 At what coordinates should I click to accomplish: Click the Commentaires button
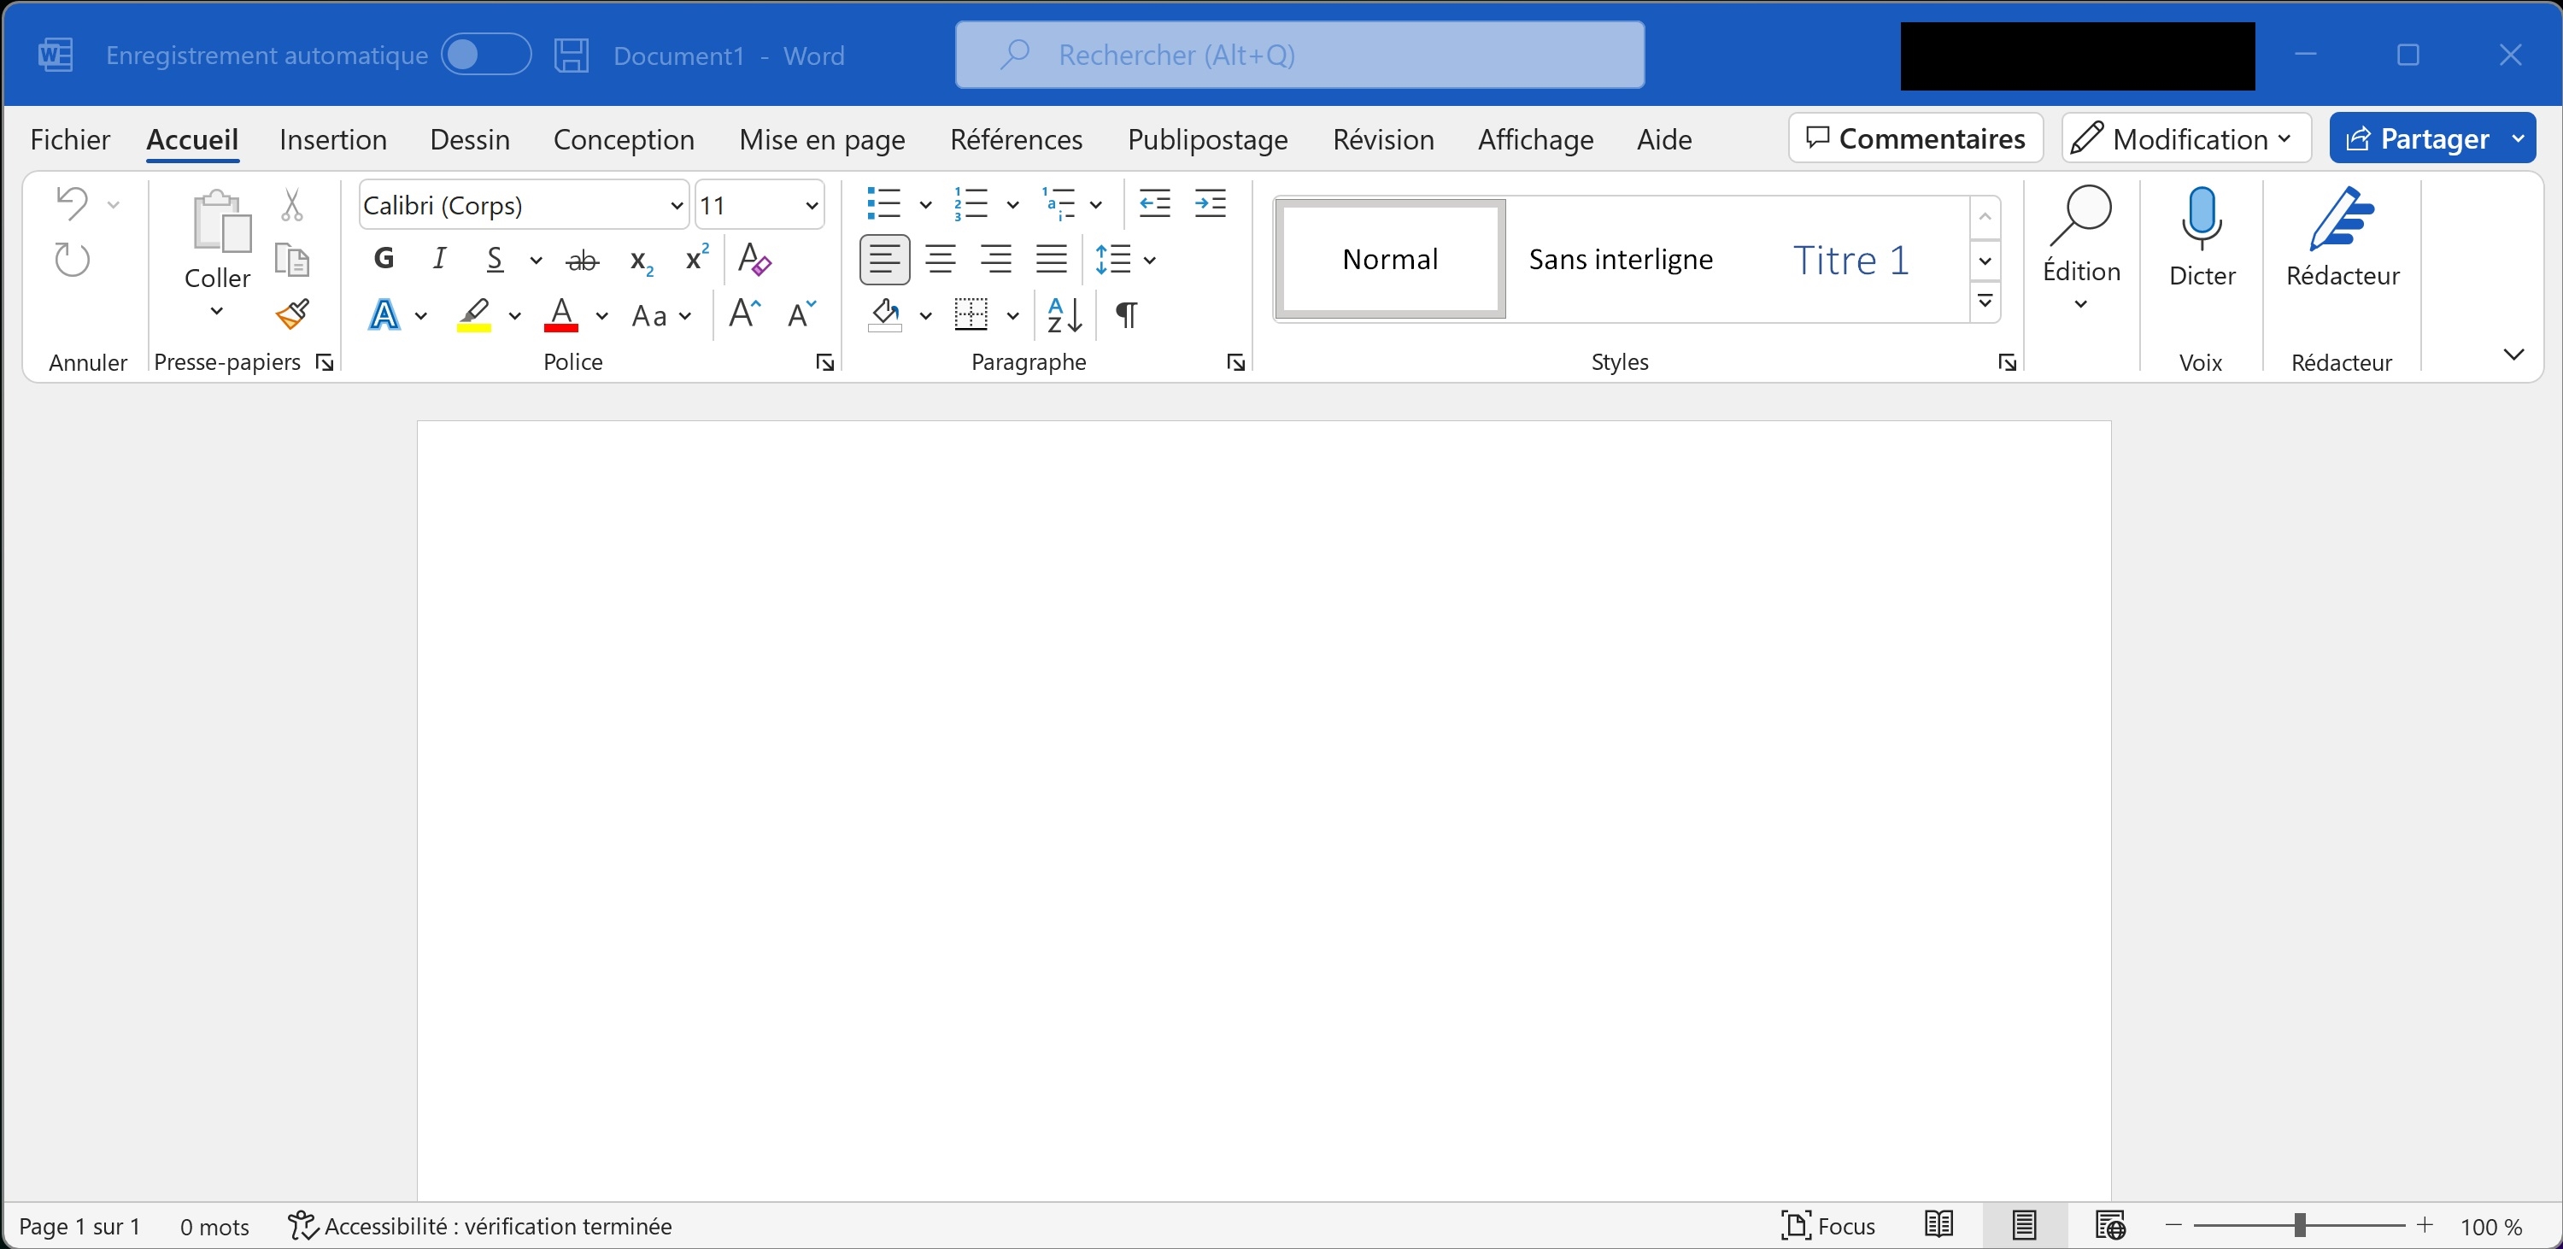pyautogui.click(x=1915, y=138)
